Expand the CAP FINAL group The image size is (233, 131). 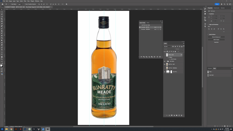click(166, 61)
